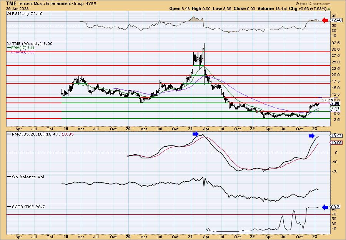Select the Tencent Music Entertainment Group title

(x=50, y=3)
